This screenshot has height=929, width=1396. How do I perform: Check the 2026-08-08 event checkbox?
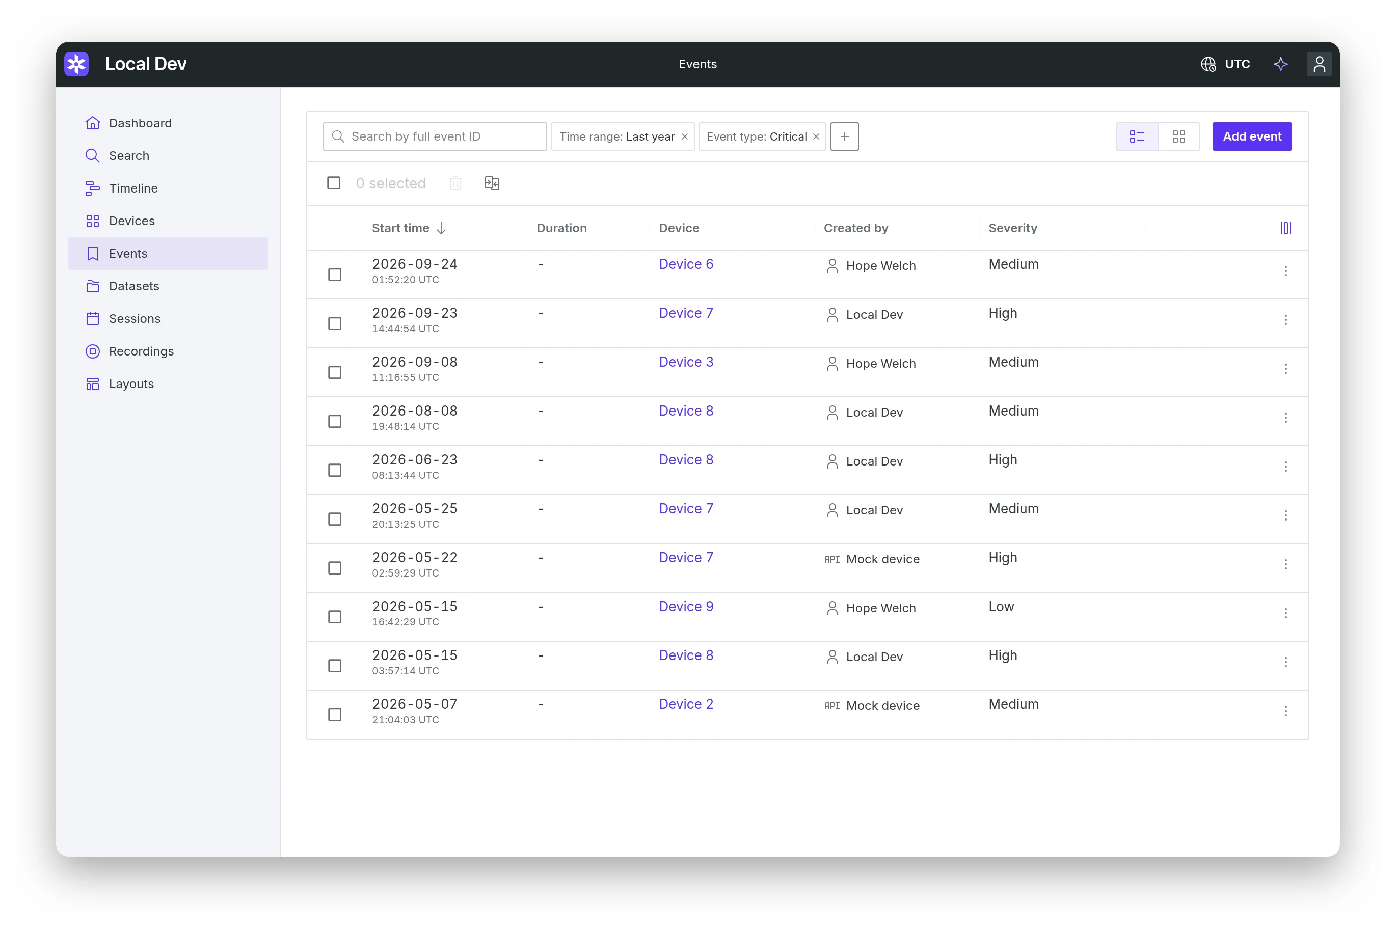pos(335,421)
